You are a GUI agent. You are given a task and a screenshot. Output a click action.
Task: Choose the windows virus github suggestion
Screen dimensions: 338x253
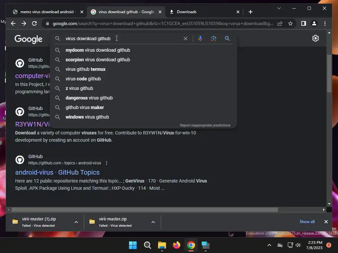click(143, 117)
